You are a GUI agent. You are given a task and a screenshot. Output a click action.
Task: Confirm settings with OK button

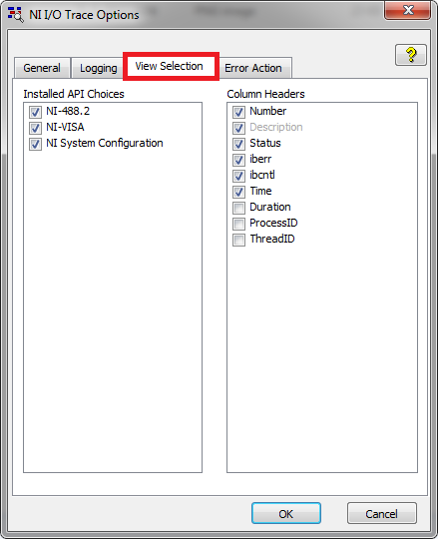[286, 514]
